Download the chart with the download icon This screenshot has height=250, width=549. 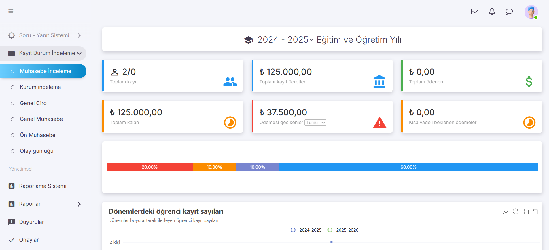pos(506,212)
